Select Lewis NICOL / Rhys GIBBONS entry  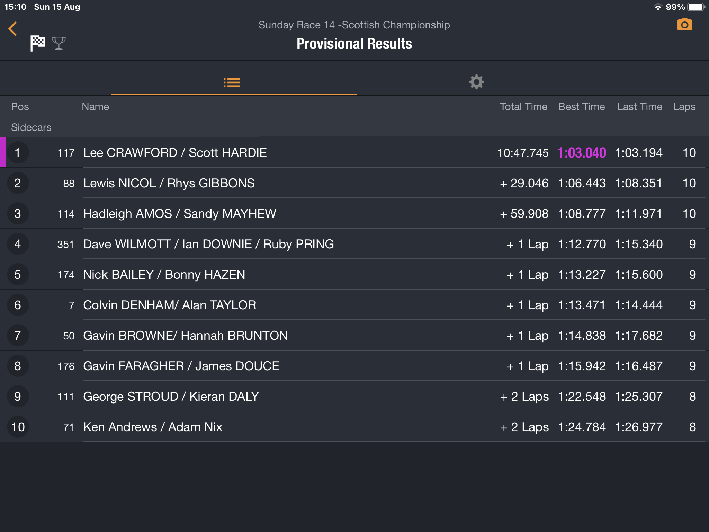(169, 183)
